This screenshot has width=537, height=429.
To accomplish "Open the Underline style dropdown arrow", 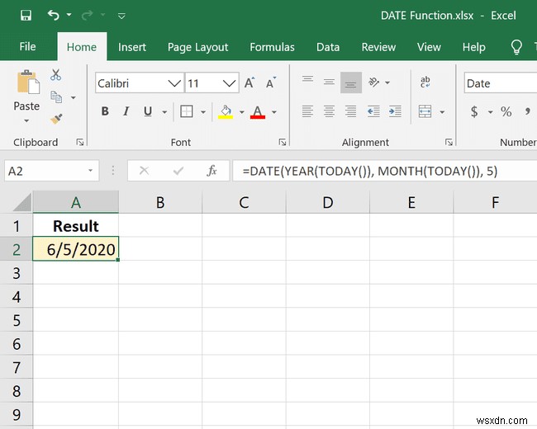I will (164, 112).
